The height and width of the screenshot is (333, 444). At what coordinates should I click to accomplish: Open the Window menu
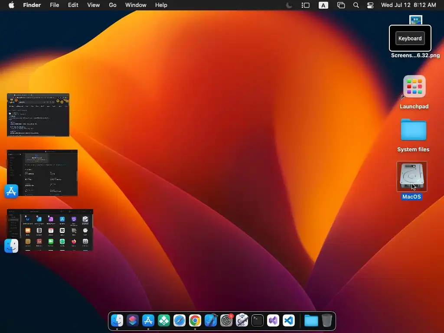click(x=136, y=5)
